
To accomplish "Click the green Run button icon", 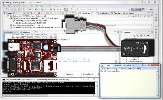I will pos(36,10).
